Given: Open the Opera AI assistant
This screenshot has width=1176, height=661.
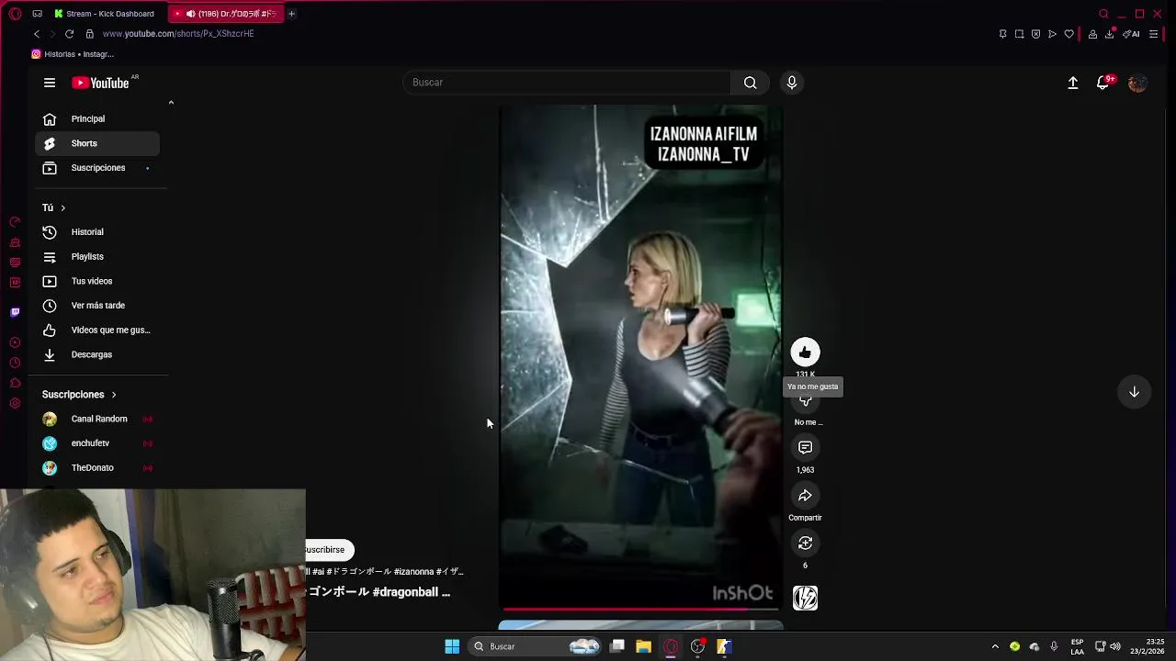Looking at the screenshot, I should point(1131,34).
